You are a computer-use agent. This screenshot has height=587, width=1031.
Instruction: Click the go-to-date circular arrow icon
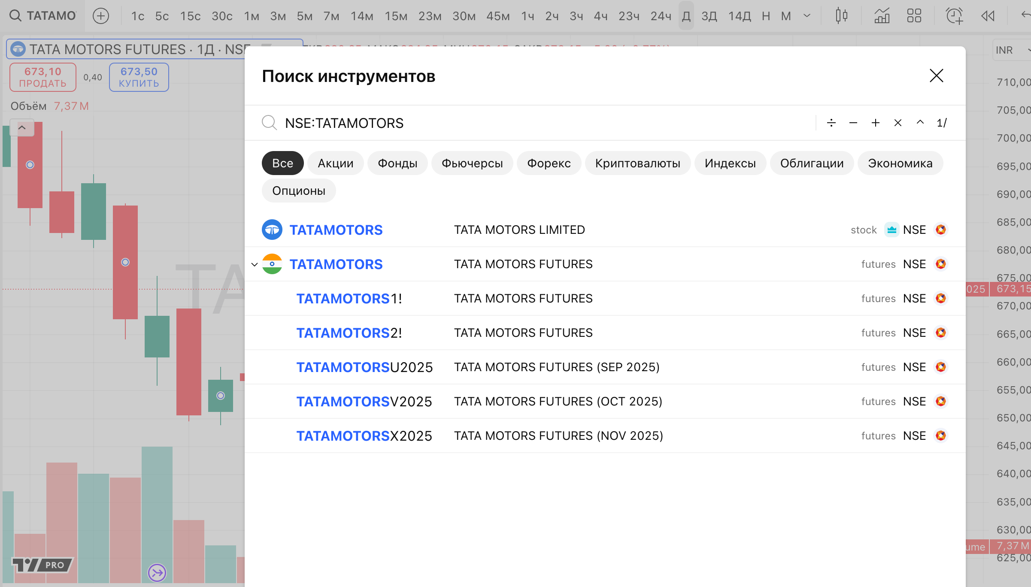pos(157,572)
